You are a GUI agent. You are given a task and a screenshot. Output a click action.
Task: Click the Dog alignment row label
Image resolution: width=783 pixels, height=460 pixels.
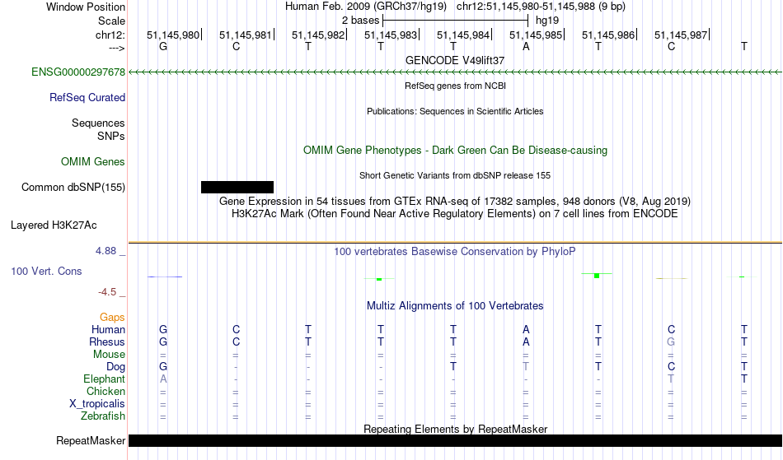116,367
